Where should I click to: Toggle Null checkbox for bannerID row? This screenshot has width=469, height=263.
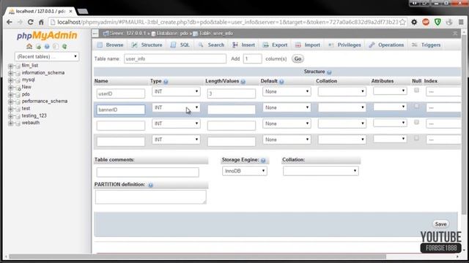click(x=416, y=106)
